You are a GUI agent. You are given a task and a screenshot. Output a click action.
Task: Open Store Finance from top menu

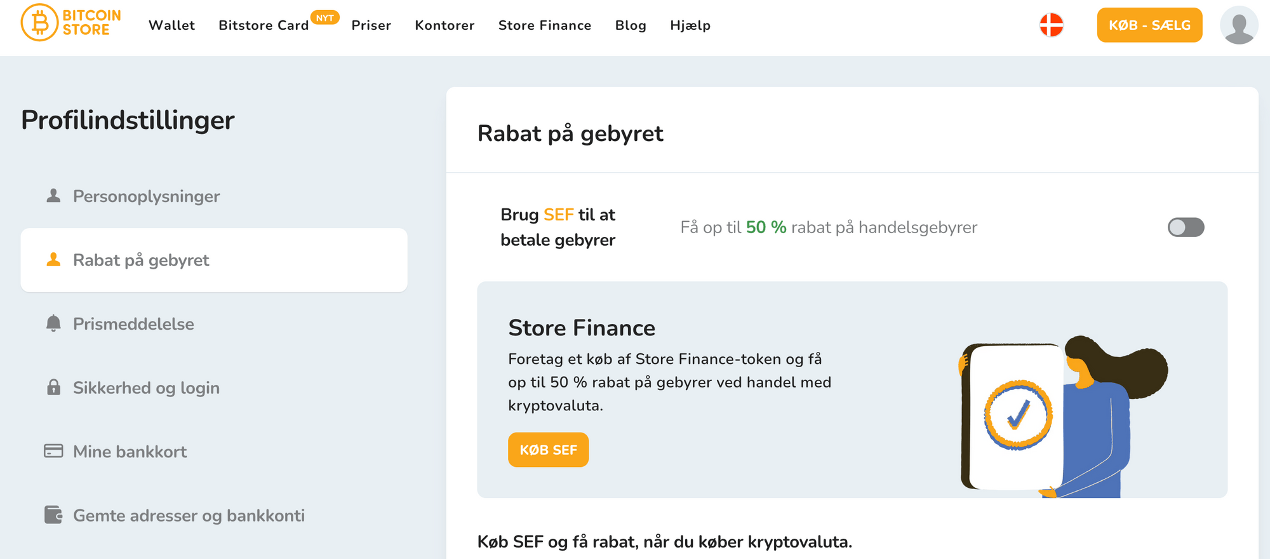tap(544, 25)
